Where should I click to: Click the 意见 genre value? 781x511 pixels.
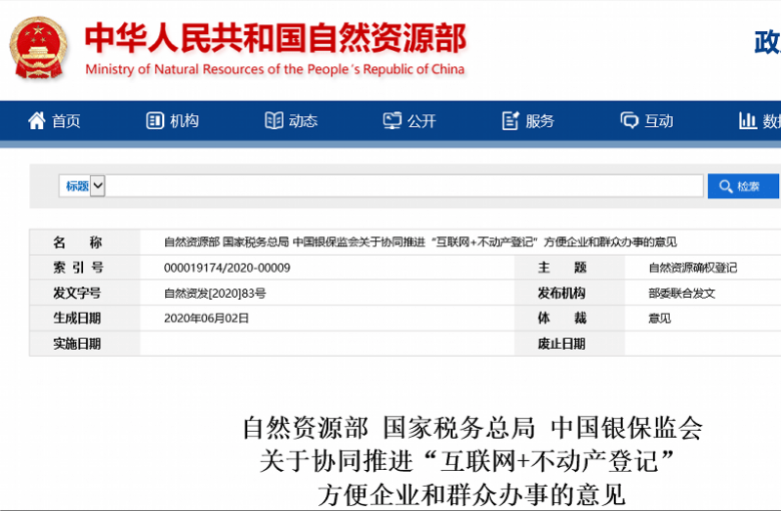(x=660, y=319)
